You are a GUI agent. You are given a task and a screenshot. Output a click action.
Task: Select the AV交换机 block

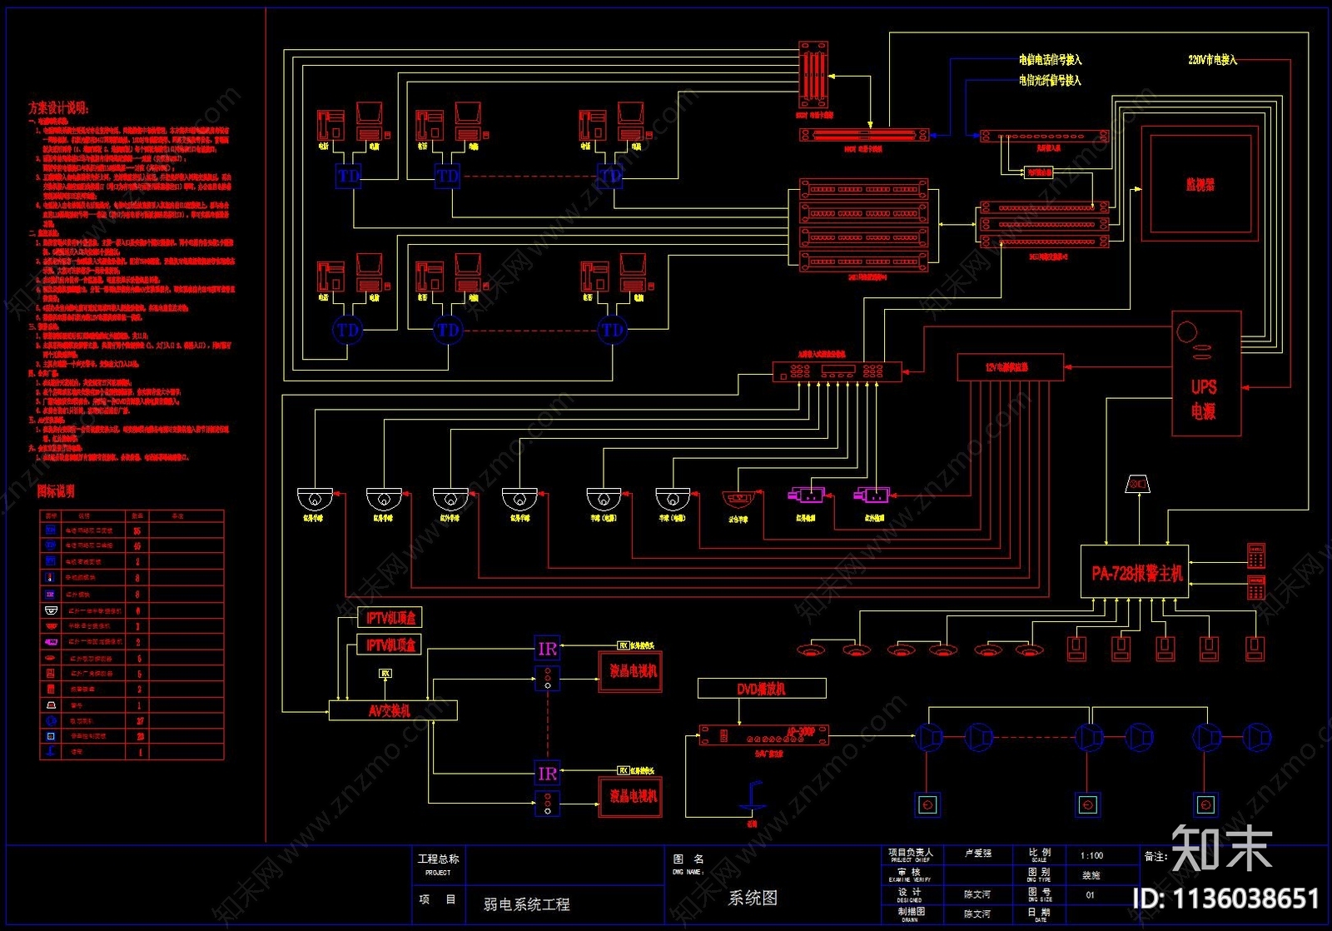point(393,710)
